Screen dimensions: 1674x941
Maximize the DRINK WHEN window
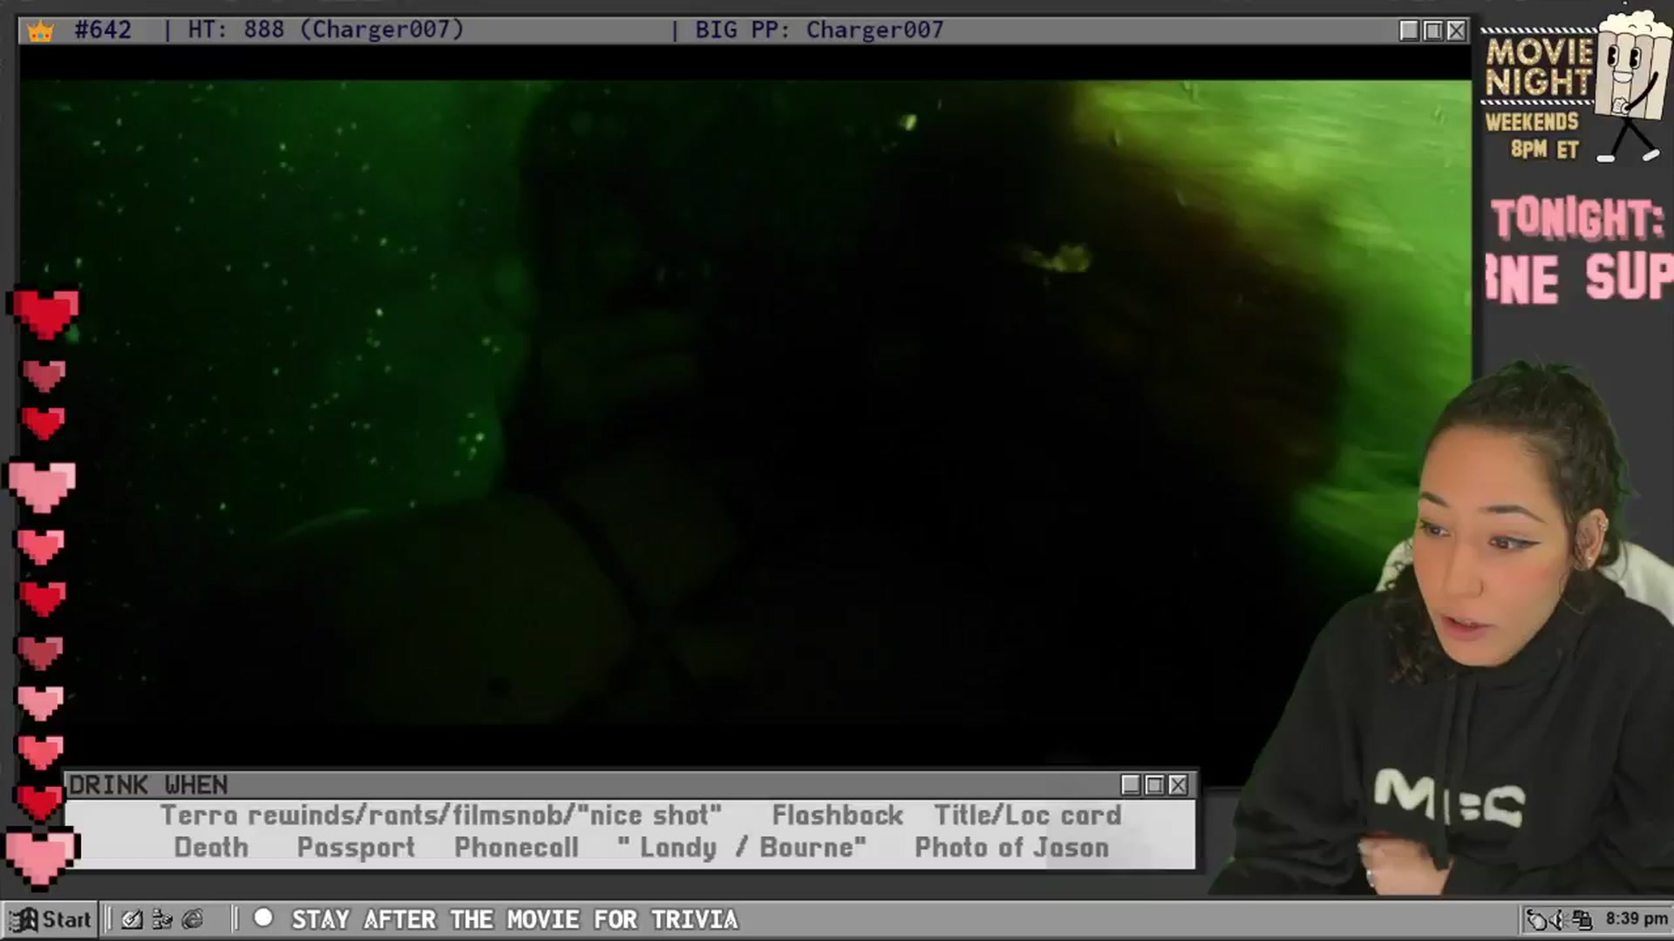1154,785
